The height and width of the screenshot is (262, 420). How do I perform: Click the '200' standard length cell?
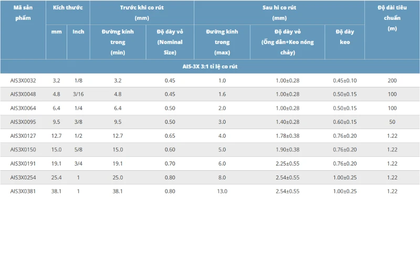[x=392, y=81]
